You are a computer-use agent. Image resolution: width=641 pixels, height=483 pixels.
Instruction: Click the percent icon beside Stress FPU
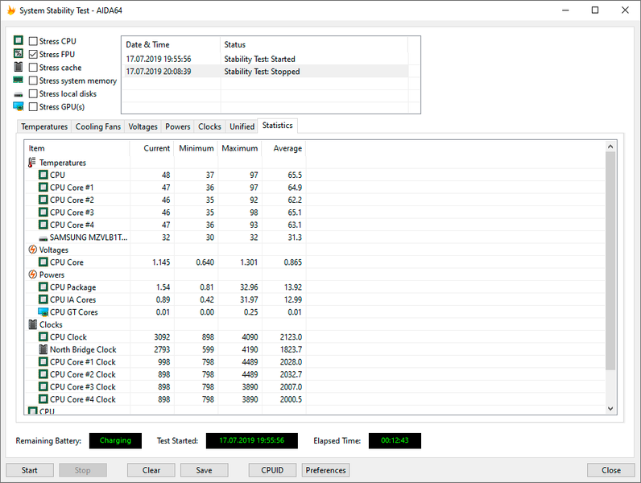tap(19, 53)
